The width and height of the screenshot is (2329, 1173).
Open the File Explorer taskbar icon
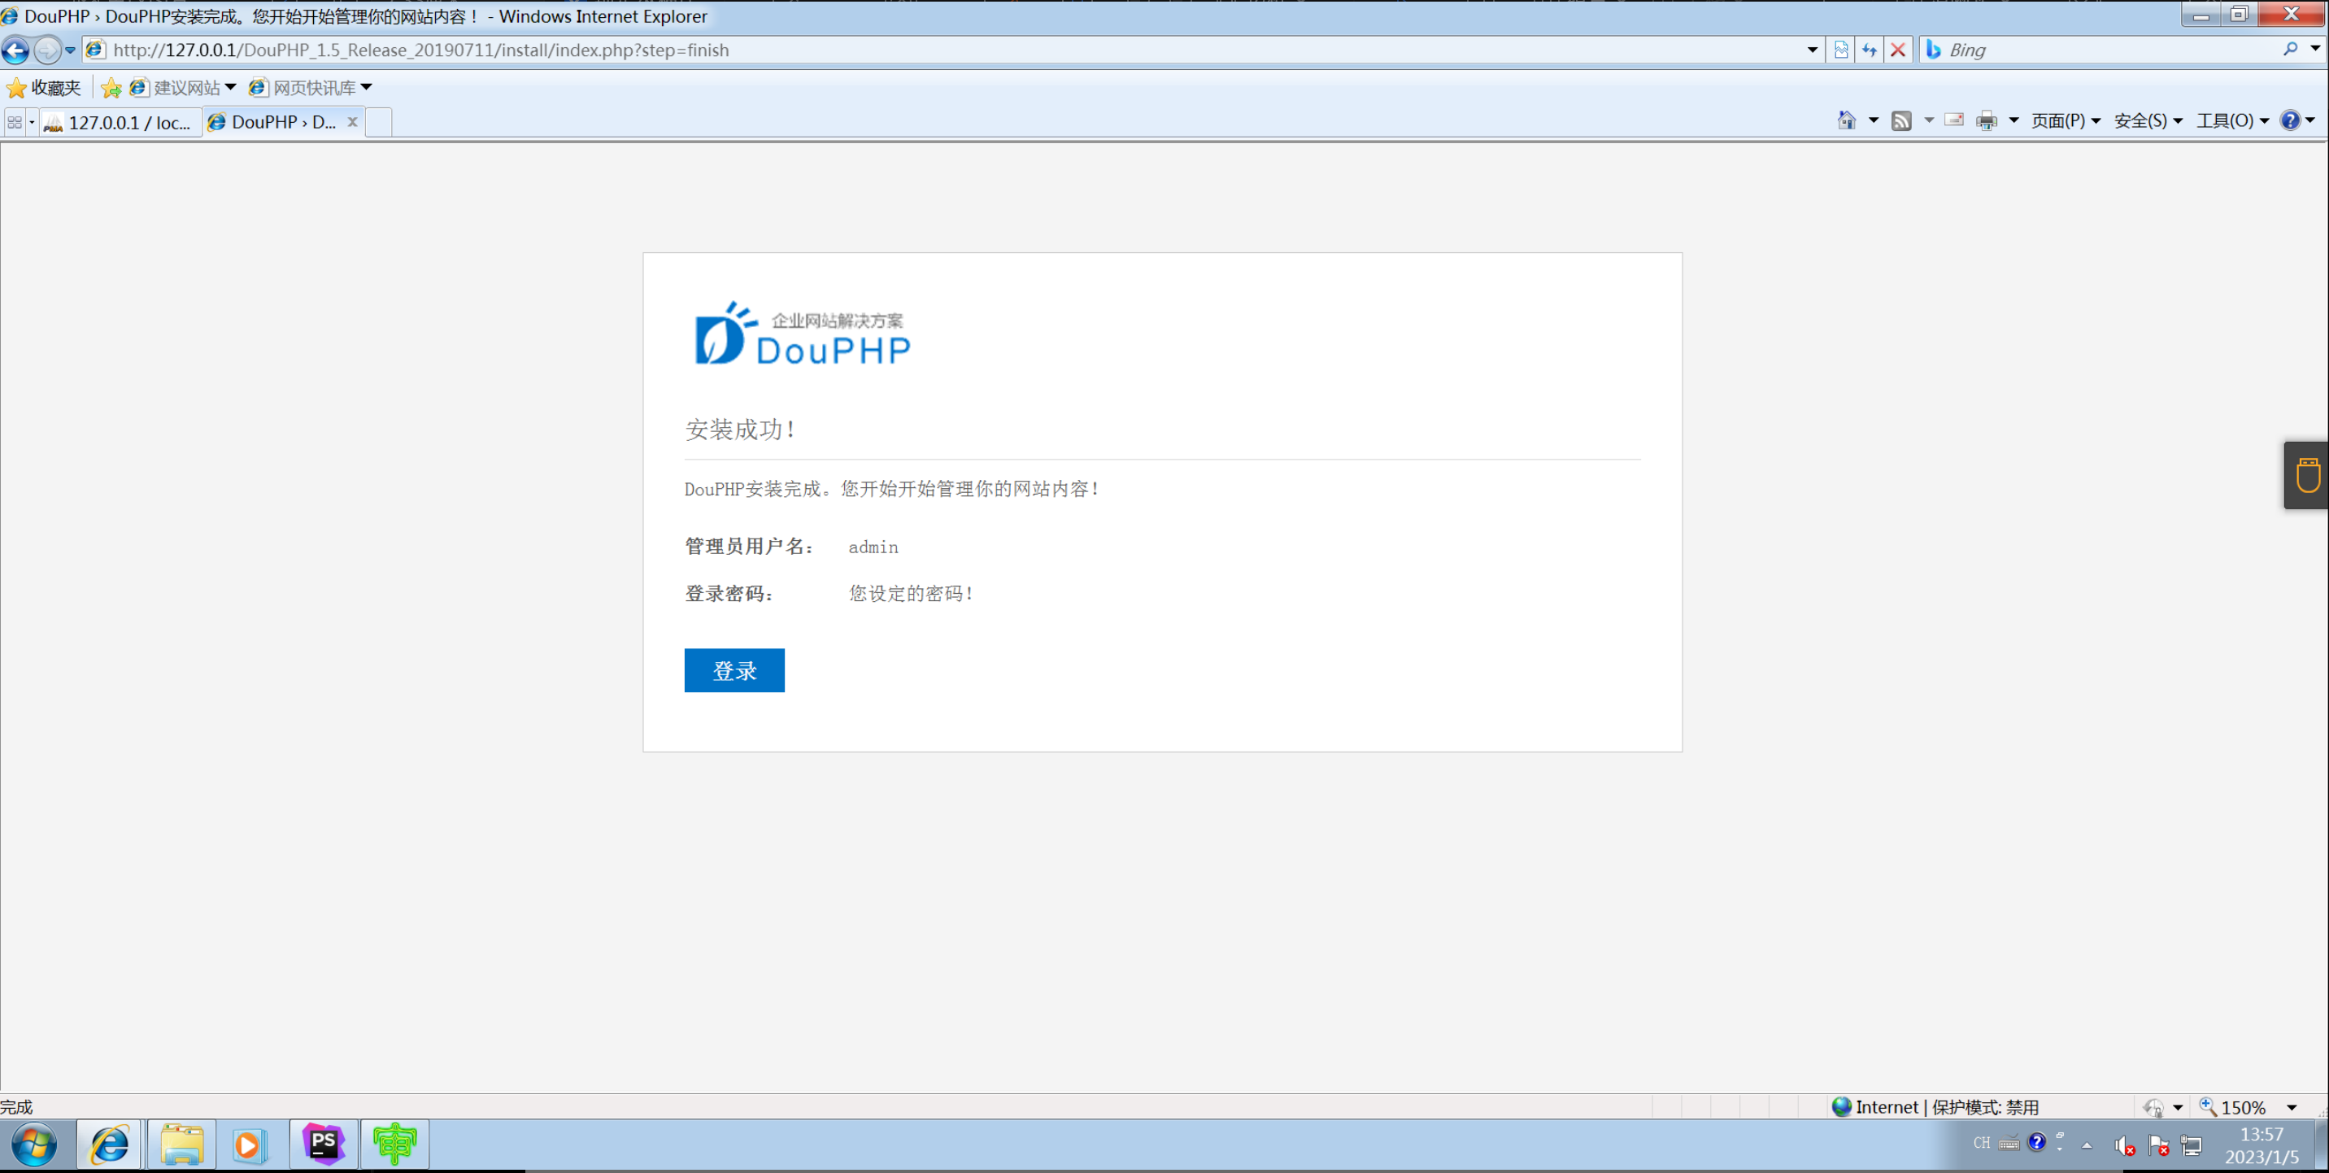coord(181,1145)
